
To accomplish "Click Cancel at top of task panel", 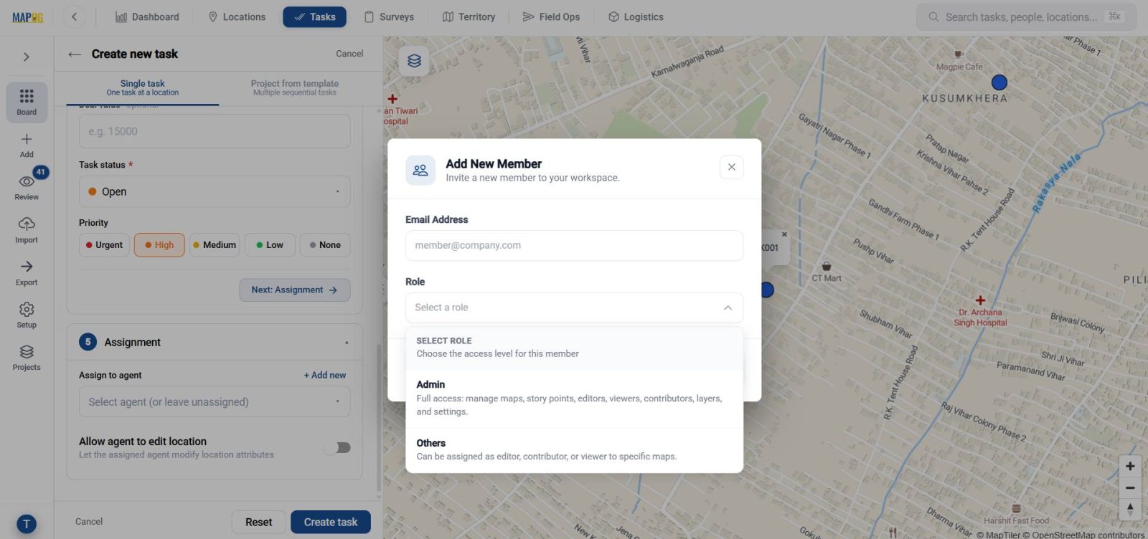I will [349, 54].
